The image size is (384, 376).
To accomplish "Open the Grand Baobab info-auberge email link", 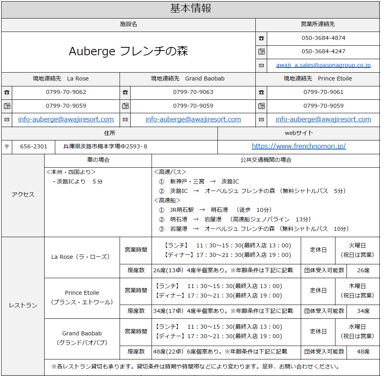I will coord(193,119).
